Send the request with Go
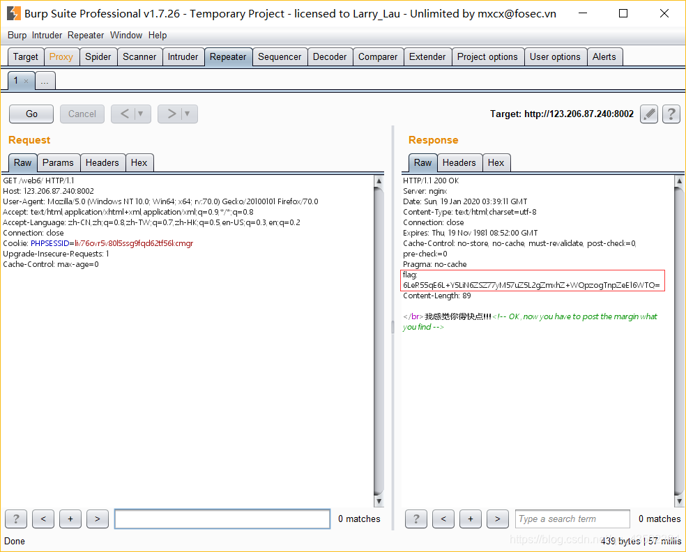This screenshot has width=686, height=552. (x=31, y=114)
